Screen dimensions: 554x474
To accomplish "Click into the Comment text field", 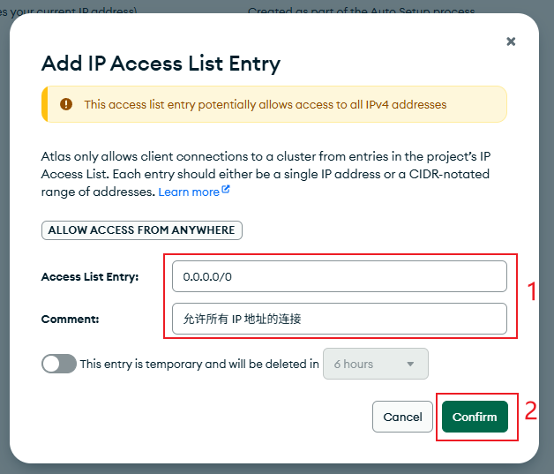I will pos(339,319).
